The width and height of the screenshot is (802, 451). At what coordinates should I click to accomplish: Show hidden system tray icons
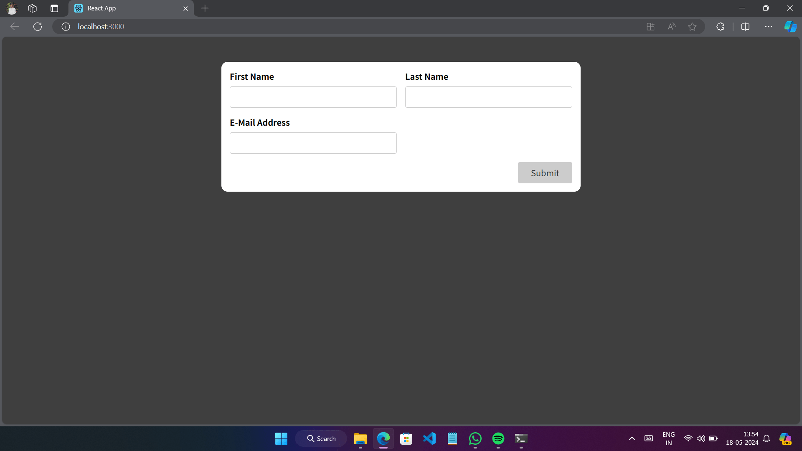click(632, 438)
